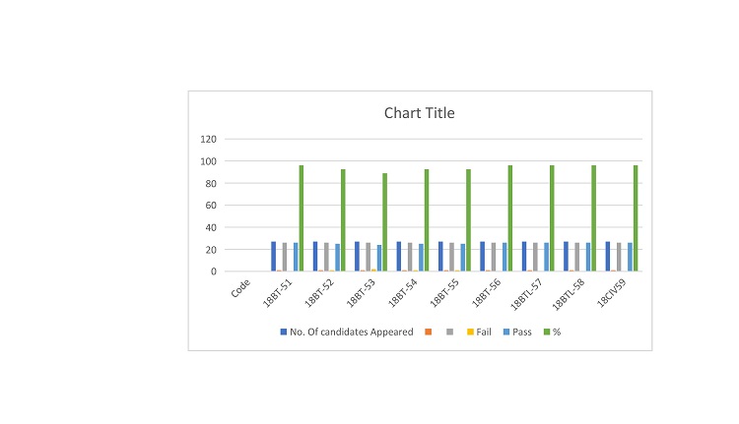Click the Code axis label
Viewport: 739px width, 424px height.
tap(240, 288)
